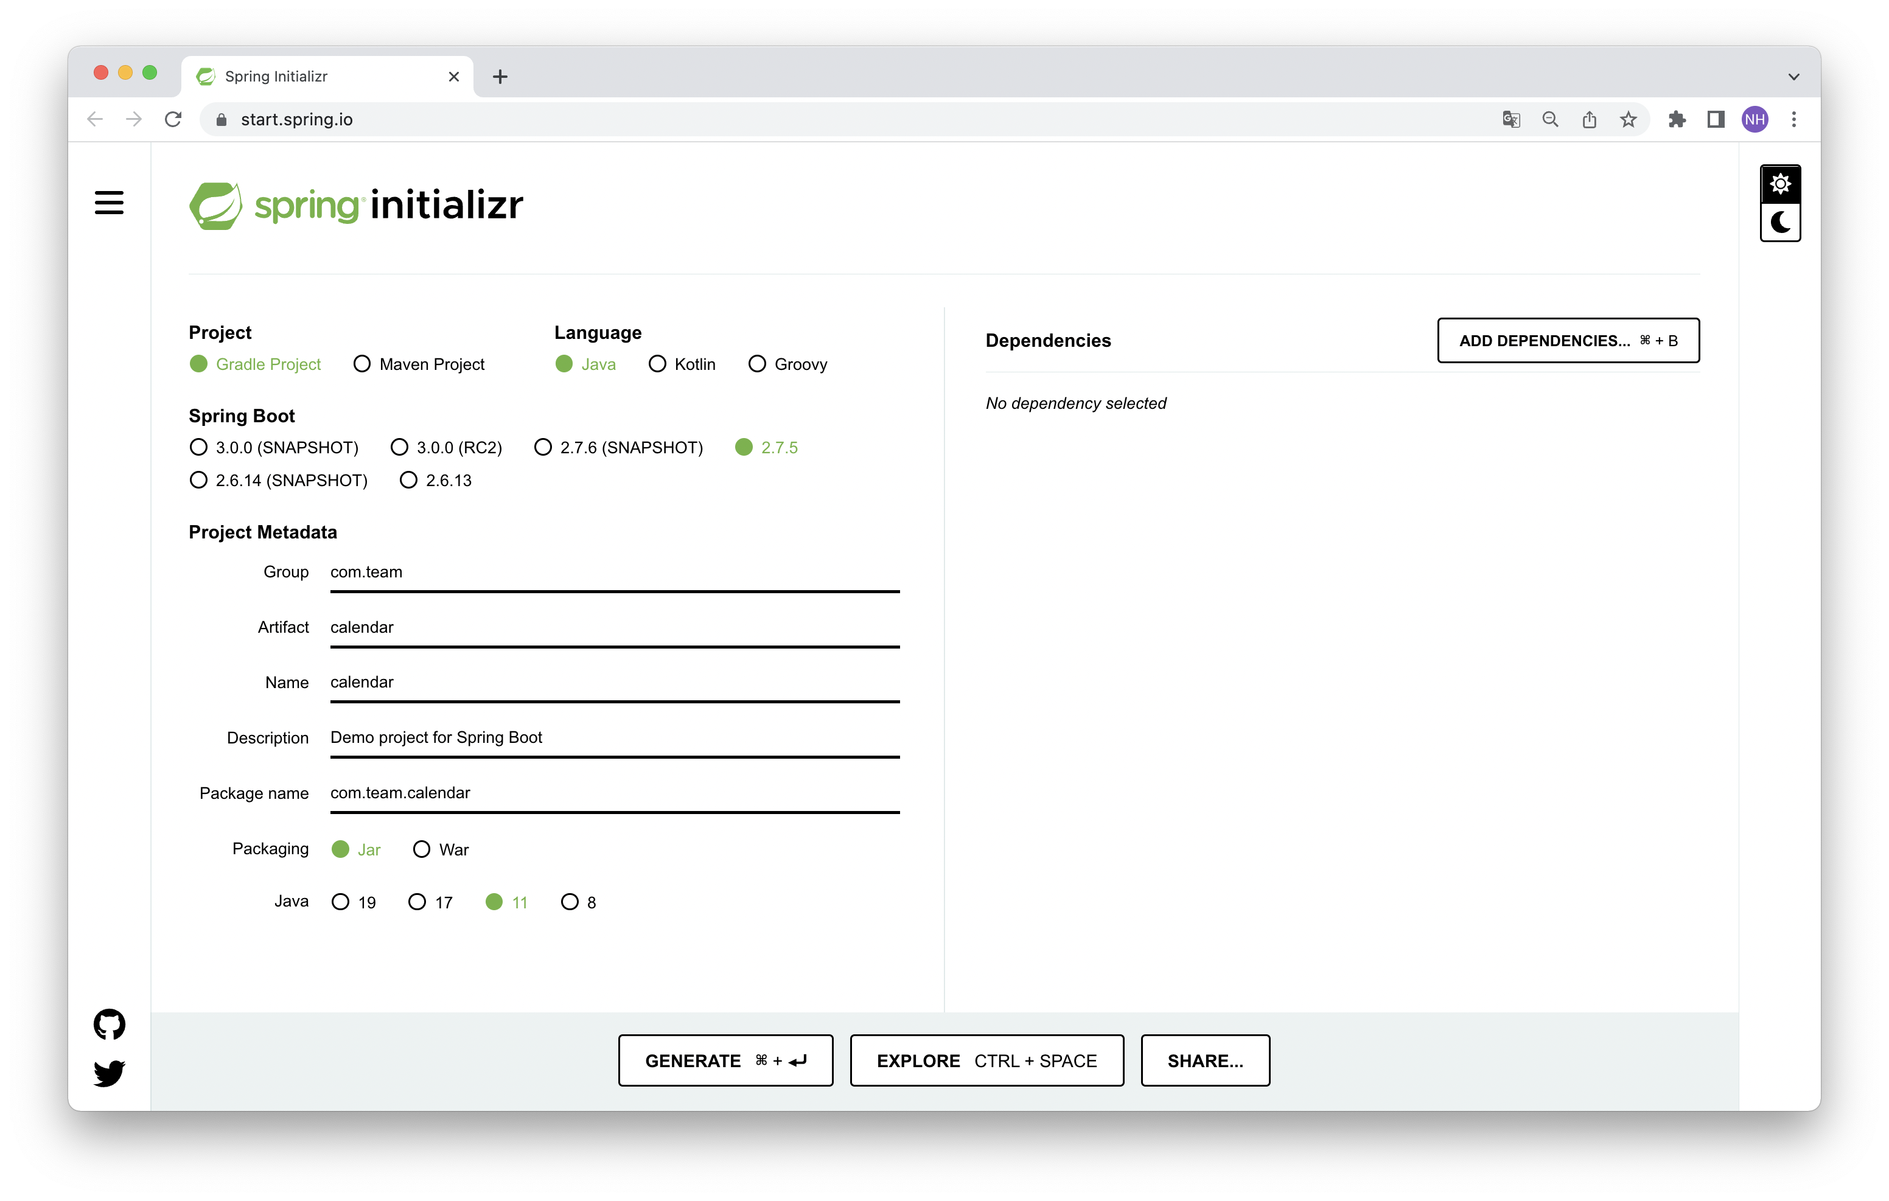Image resolution: width=1889 pixels, height=1201 pixels.
Task: Click the Artifact input field
Action: point(613,627)
